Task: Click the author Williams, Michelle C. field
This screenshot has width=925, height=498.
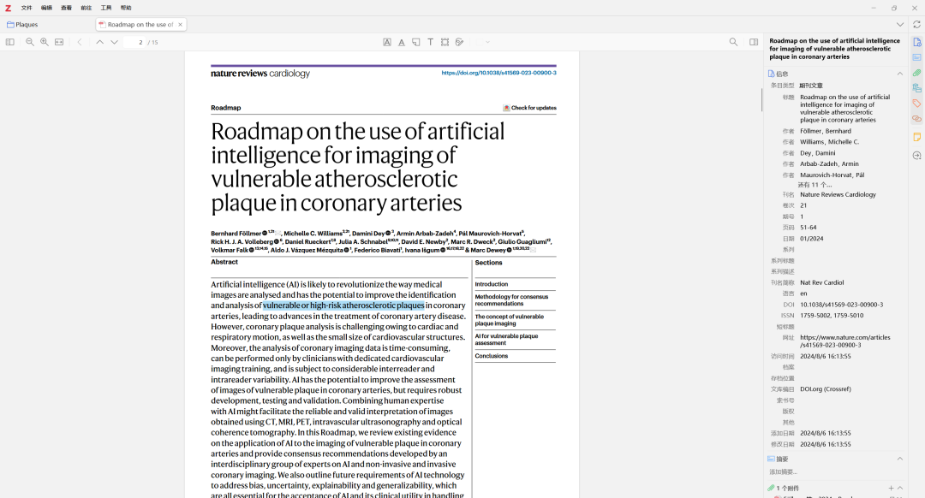Action: click(829, 142)
